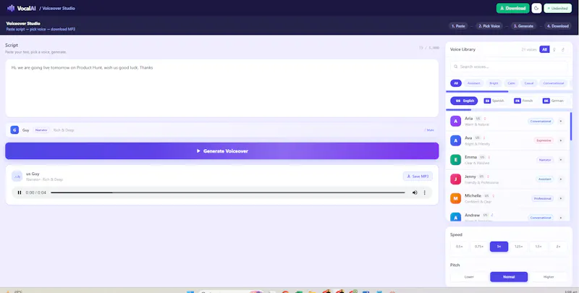Click the Professional tag on Michelle
Screen dimensions: 579x293
[542, 198]
